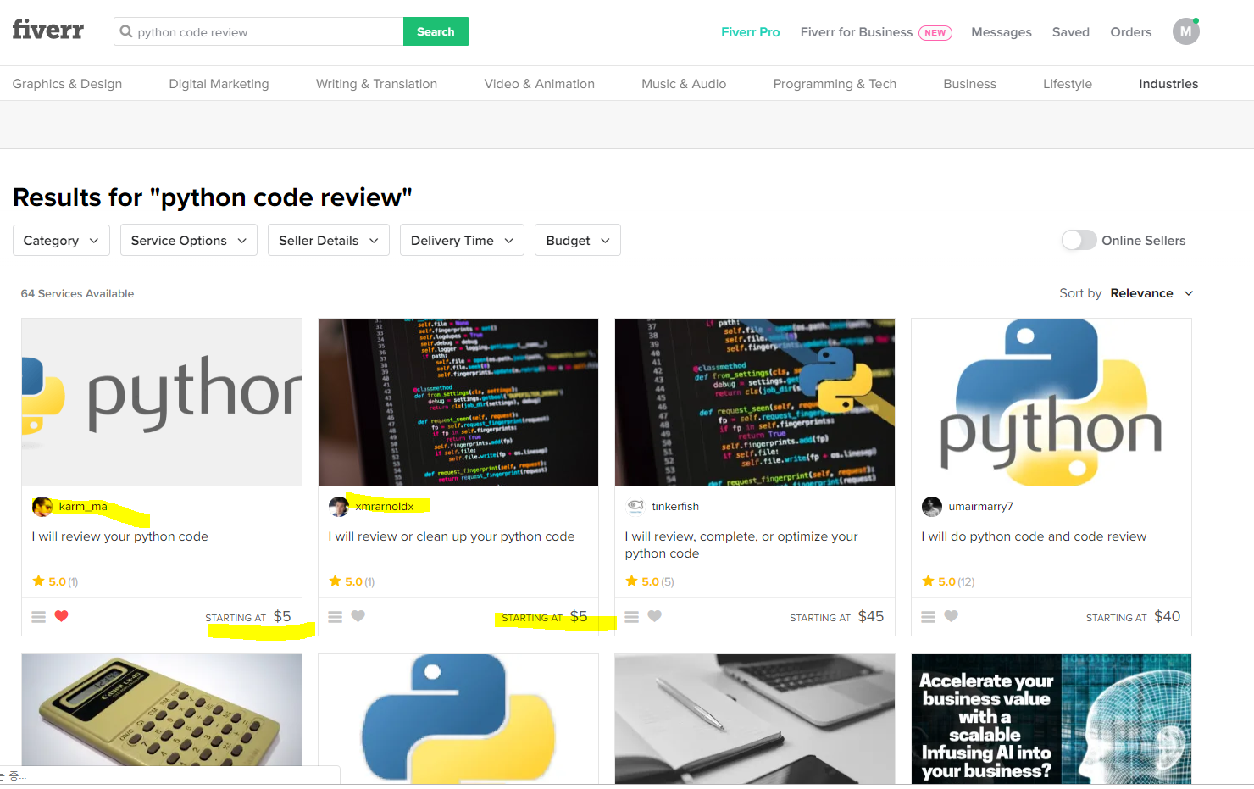Expand the Delivery Time filter

coord(462,240)
